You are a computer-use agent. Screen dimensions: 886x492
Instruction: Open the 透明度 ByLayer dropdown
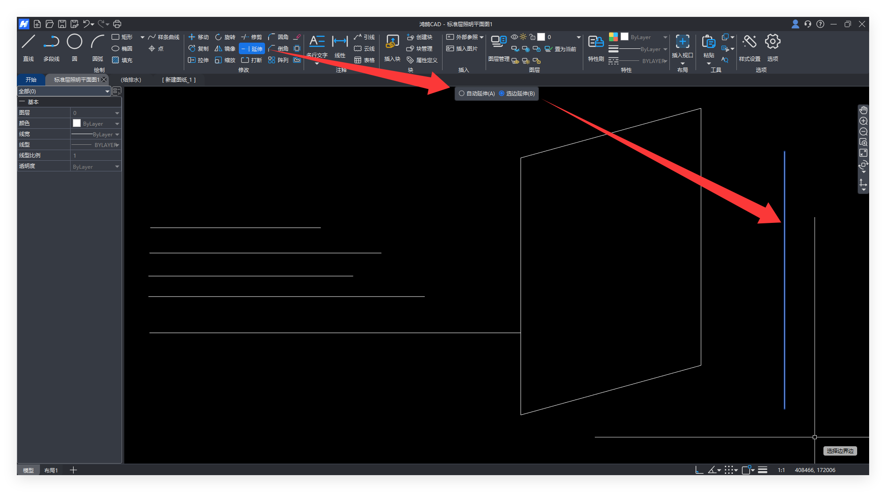click(x=117, y=167)
